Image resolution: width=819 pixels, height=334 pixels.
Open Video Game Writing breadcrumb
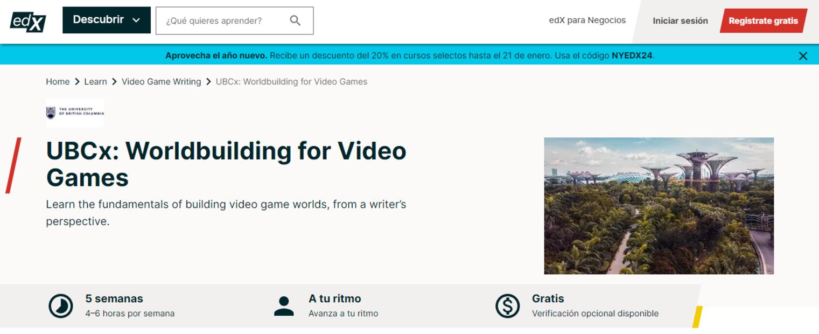point(161,82)
